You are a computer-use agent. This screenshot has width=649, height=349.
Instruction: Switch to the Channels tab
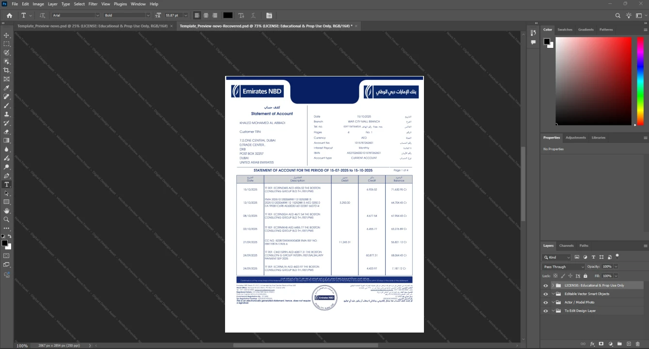click(x=567, y=245)
